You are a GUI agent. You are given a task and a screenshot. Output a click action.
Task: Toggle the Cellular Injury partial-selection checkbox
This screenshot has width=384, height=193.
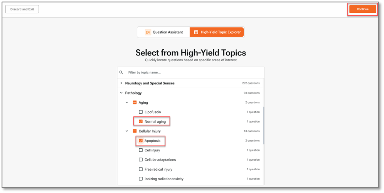[135, 131]
